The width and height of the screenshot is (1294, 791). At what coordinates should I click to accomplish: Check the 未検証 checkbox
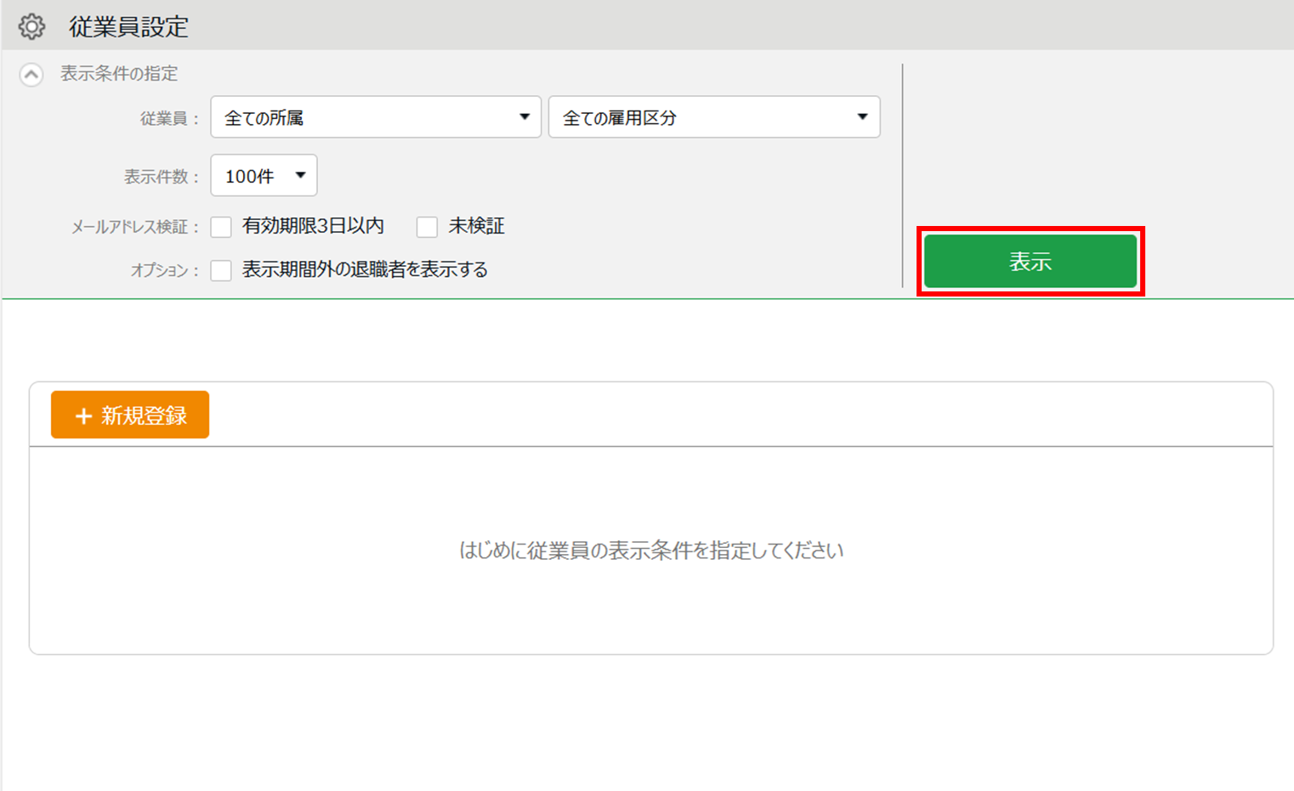427,227
